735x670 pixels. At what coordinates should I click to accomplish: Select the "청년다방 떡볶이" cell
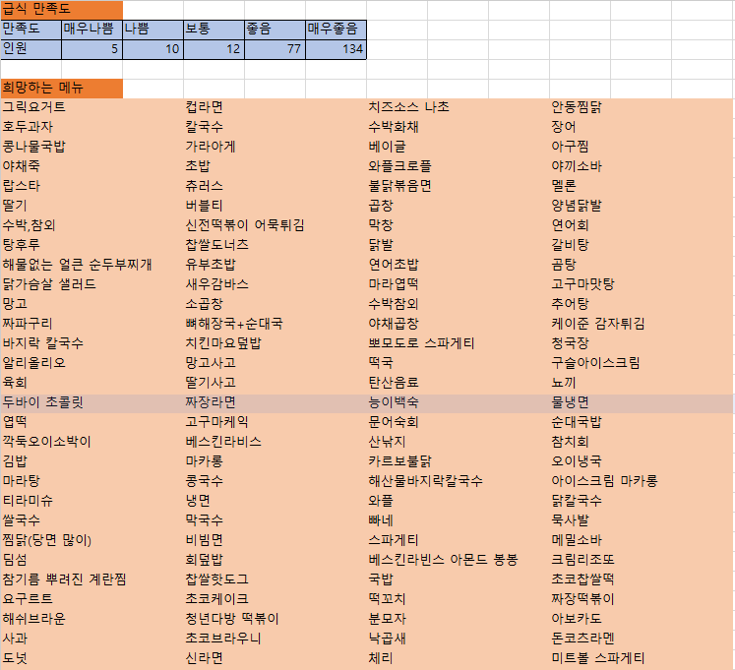pyautogui.click(x=232, y=619)
